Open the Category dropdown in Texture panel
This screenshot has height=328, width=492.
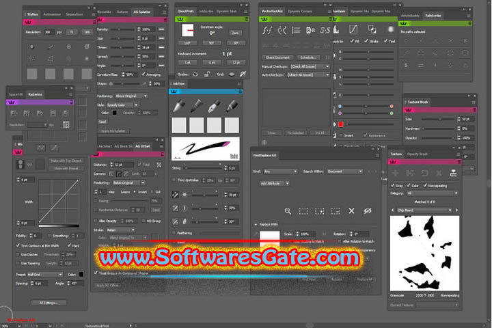[433, 193]
